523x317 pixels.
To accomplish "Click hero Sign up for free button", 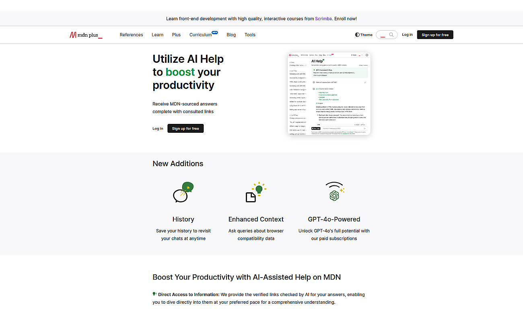I will coord(185,128).
